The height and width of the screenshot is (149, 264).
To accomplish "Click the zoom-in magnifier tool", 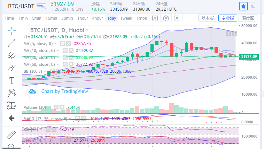I will 11,146.
